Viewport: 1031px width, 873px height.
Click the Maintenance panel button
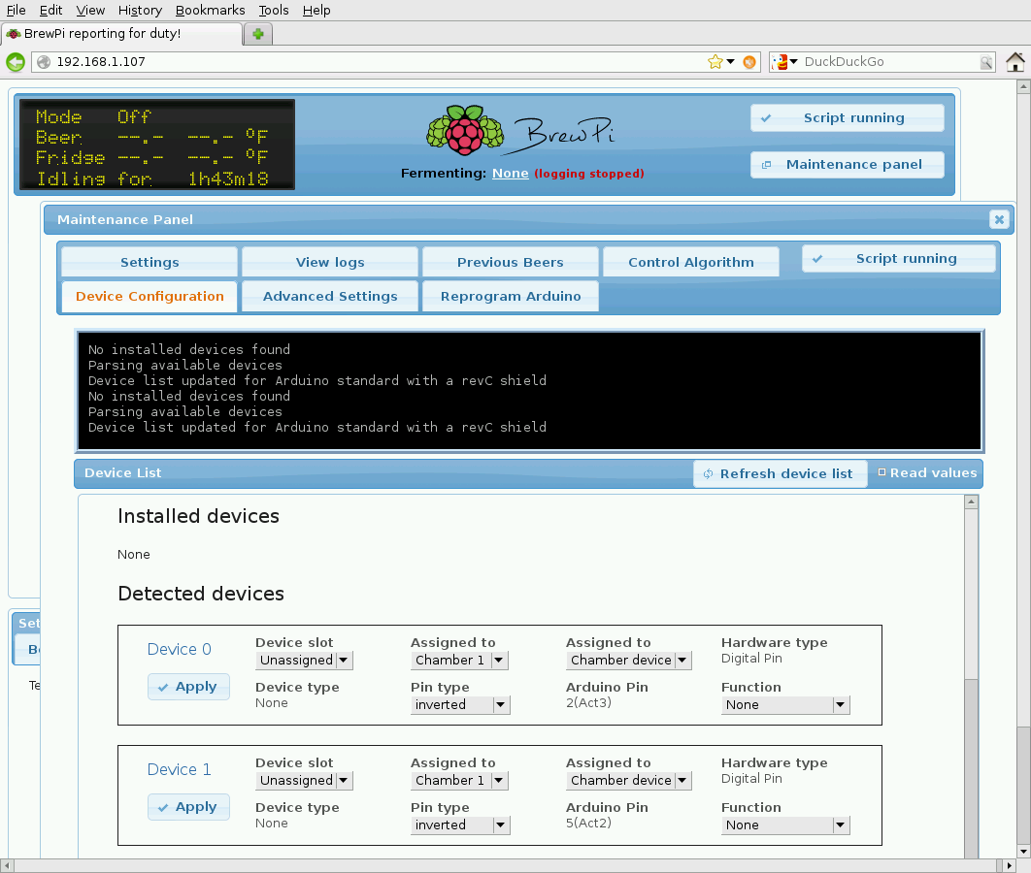tap(847, 164)
